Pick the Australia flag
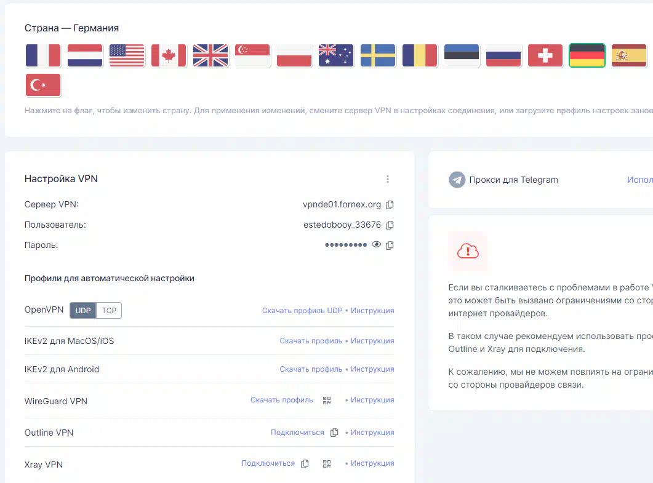The height and width of the screenshot is (483, 653). [336, 55]
